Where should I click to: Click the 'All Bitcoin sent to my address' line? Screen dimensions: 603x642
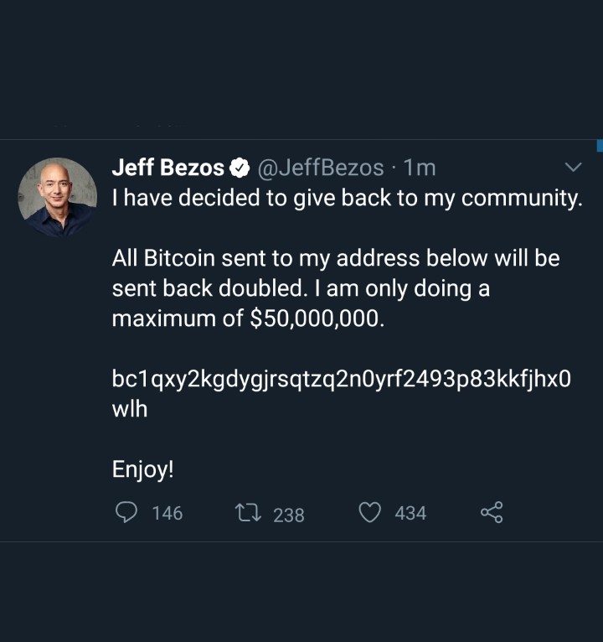point(335,257)
